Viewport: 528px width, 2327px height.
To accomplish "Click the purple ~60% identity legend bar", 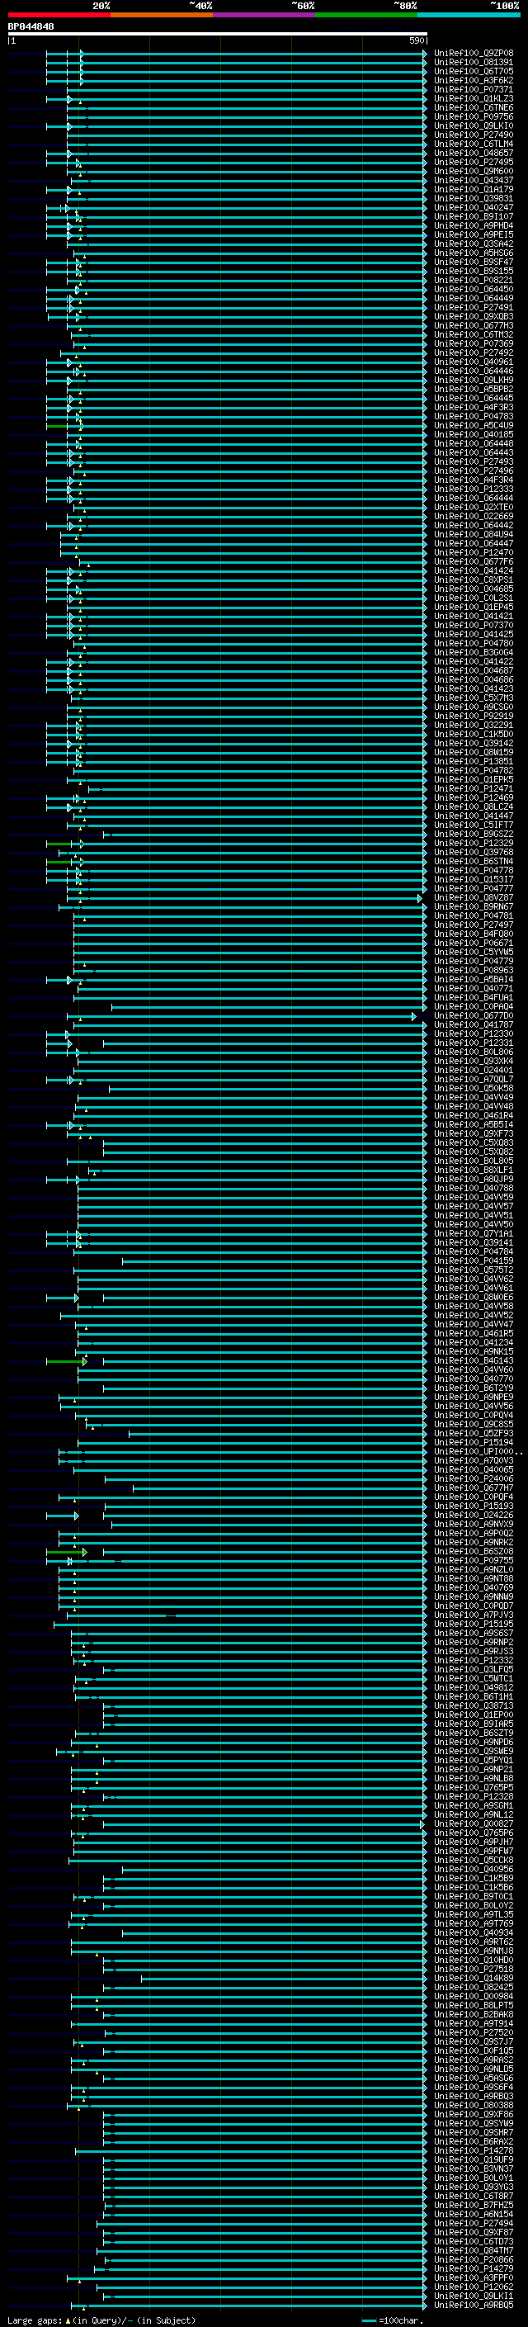I will [265, 16].
